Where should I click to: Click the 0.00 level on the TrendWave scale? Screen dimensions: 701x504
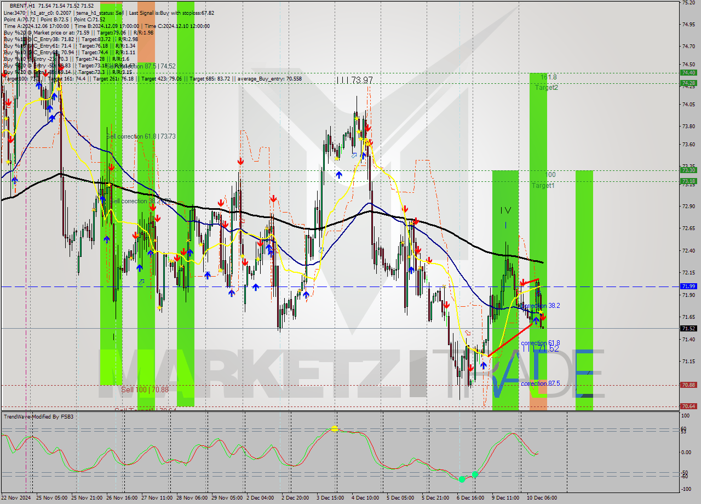(x=687, y=452)
